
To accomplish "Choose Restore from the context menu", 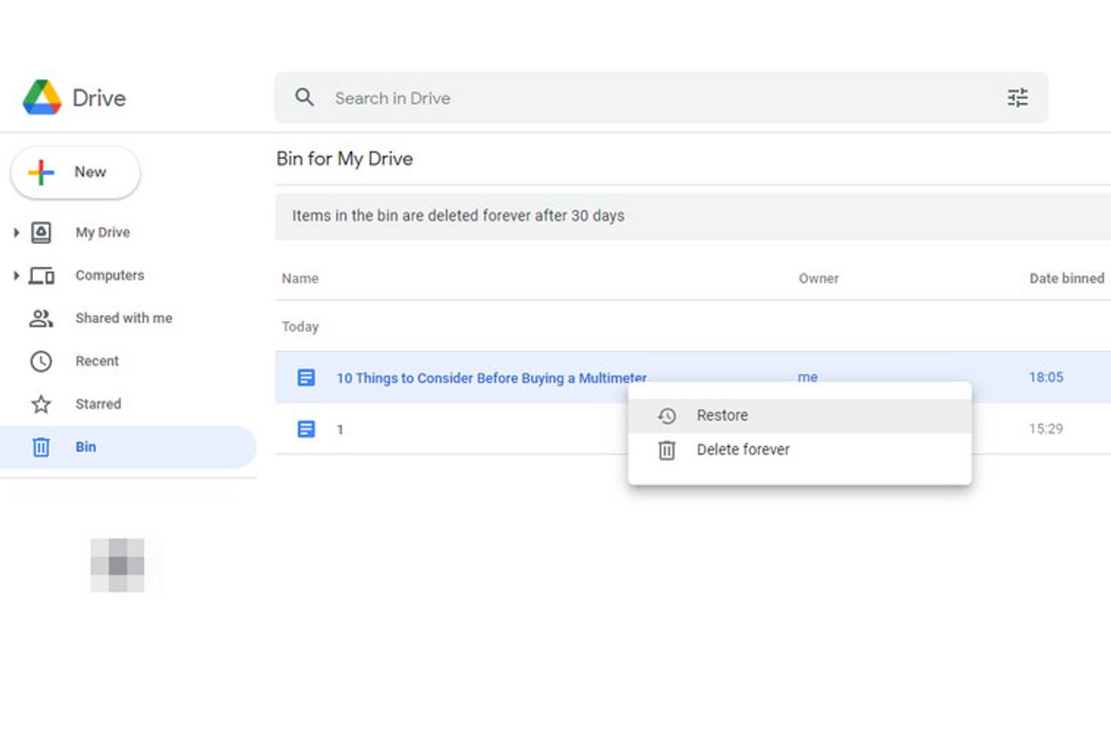I will (x=722, y=416).
